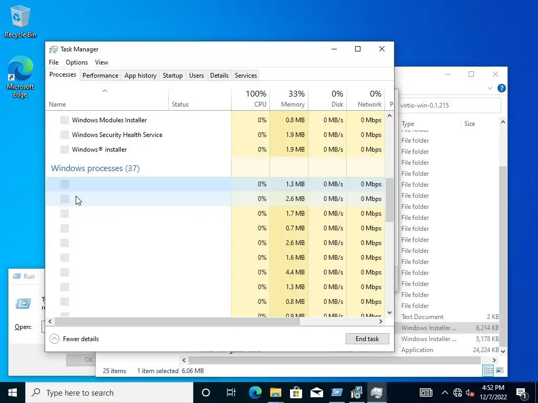Show hidden tray icons with the chevron

(x=444, y=393)
